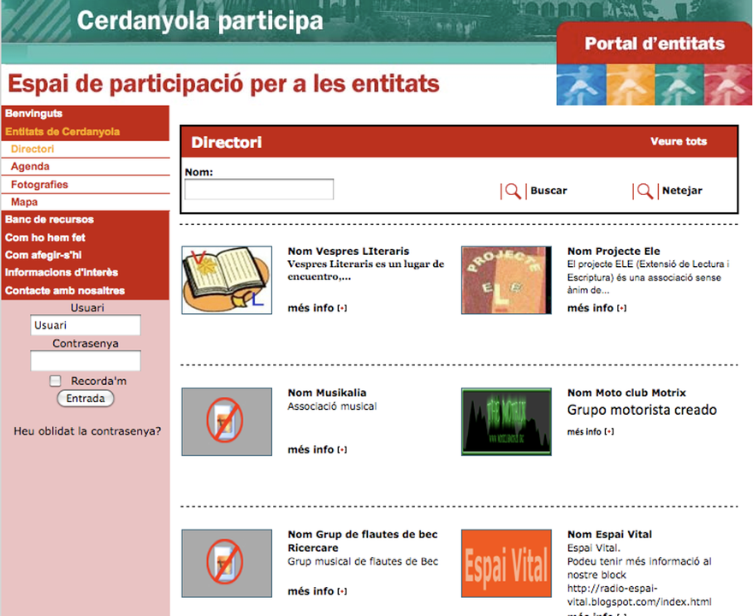Click the plus icon after Grup de flautes més info
This screenshot has height=616, width=753.
coord(342,591)
